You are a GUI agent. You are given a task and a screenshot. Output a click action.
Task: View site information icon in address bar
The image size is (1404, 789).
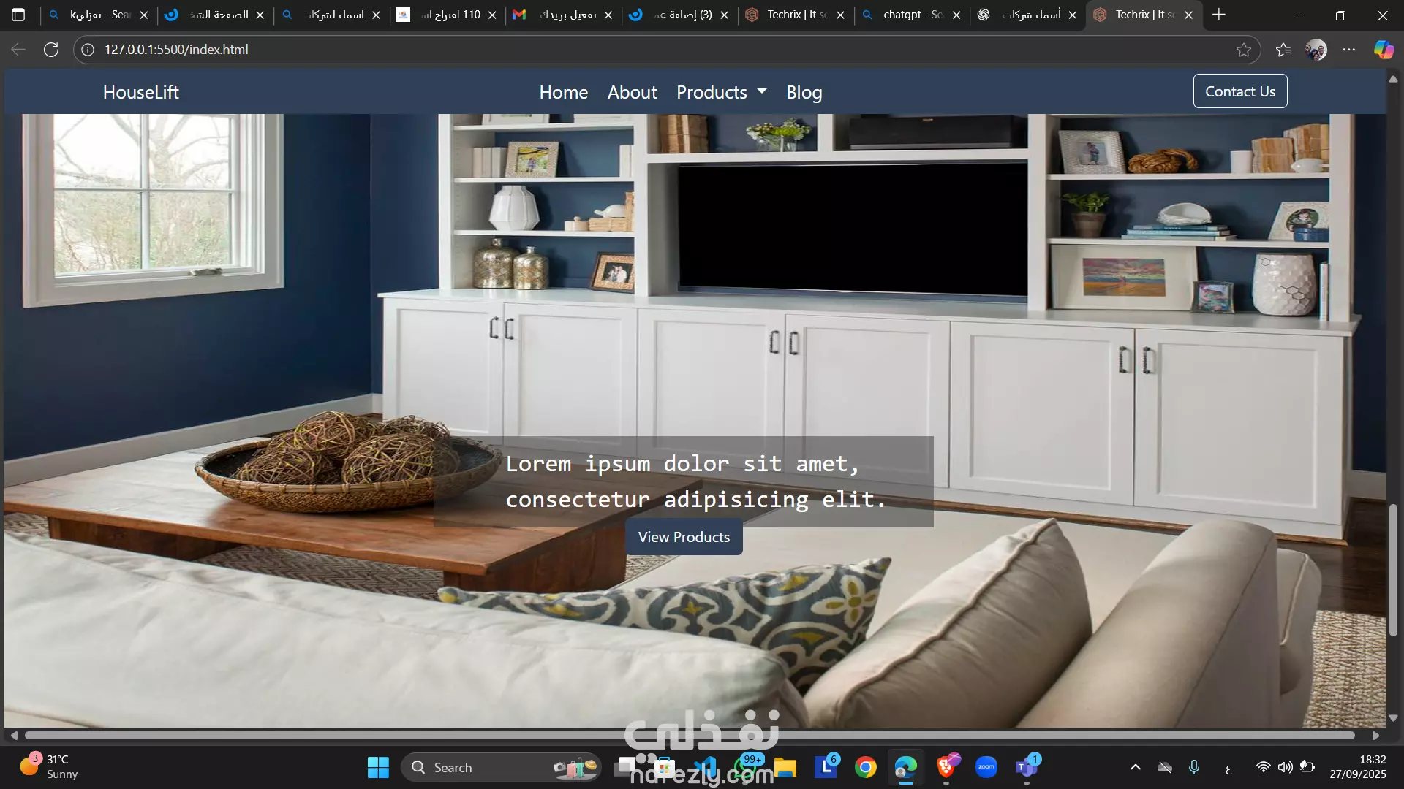(x=88, y=50)
